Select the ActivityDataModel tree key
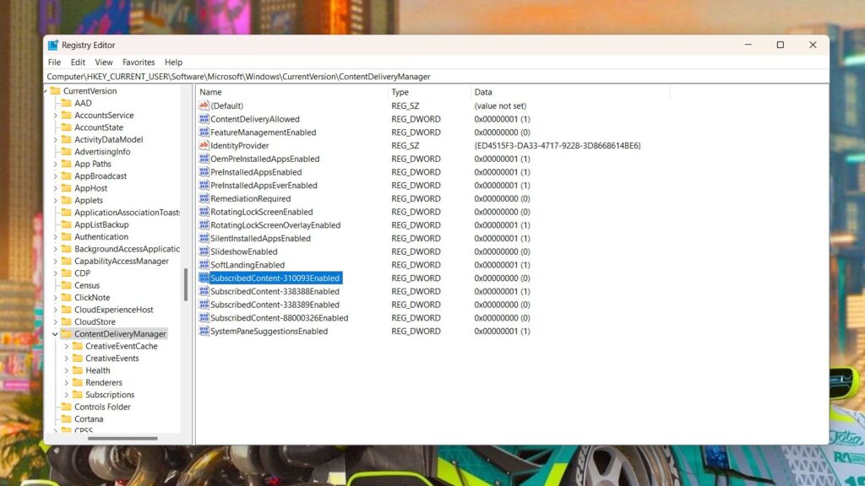865x486 pixels. coord(109,139)
